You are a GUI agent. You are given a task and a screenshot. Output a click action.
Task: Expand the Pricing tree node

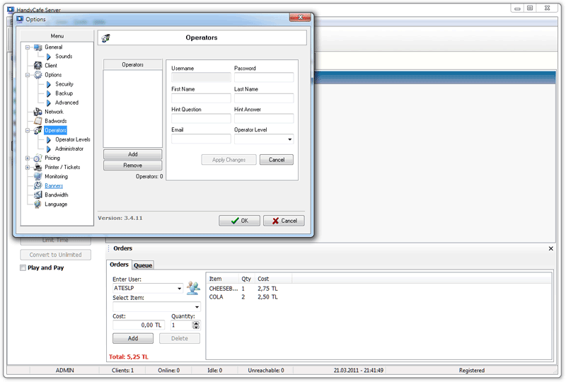28,158
